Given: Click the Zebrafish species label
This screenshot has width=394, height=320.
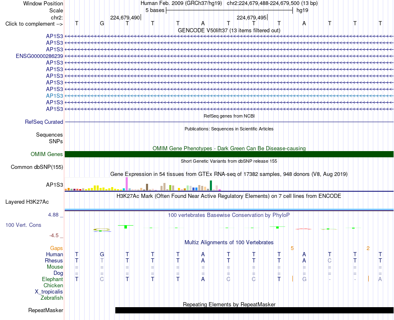Looking at the screenshot, I should coord(52,298).
